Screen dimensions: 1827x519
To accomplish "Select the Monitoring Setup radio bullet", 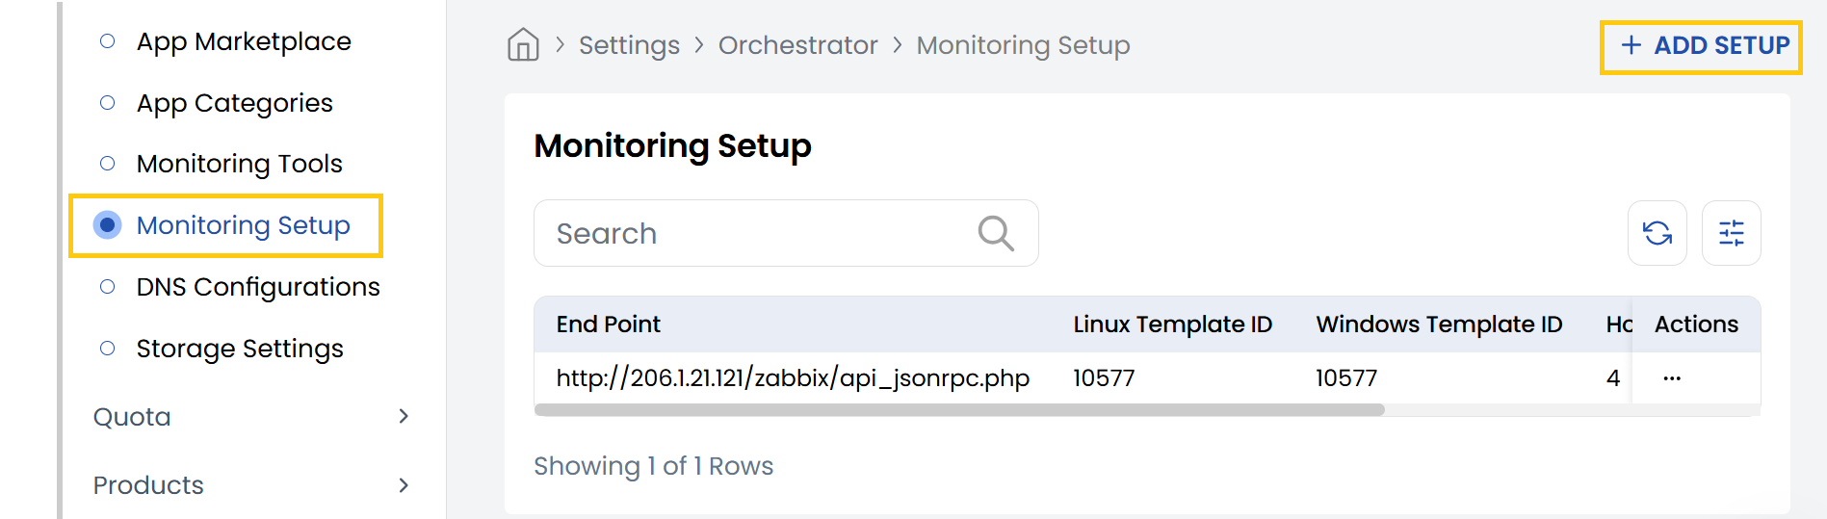I will (x=108, y=225).
